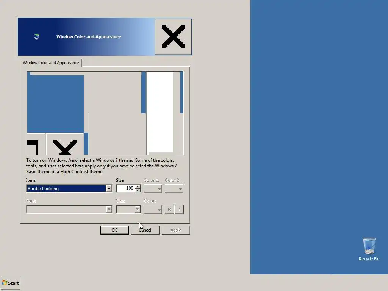This screenshot has height=291, width=388.
Task: Open the Item dropdown arrow
Action: [x=109, y=189]
